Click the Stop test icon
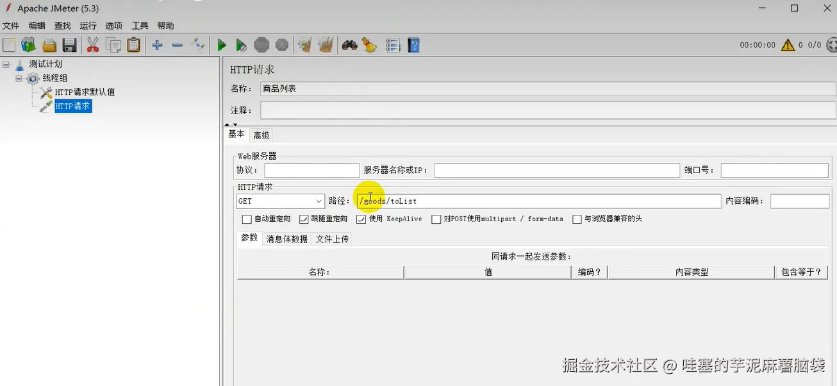 (261, 45)
